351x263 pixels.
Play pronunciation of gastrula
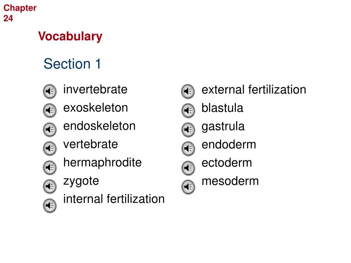[x=188, y=130]
